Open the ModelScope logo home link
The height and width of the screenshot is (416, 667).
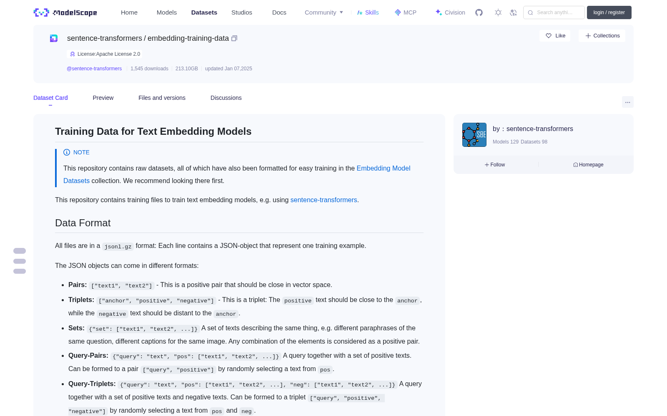(x=65, y=12)
